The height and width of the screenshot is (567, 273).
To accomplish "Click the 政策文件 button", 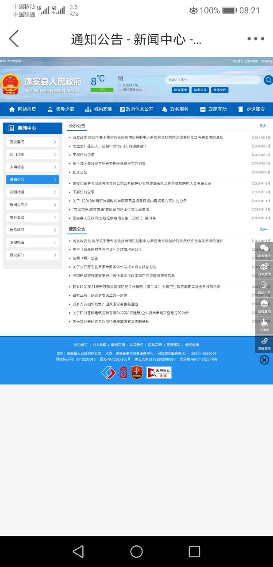I will click(x=219, y=90).
